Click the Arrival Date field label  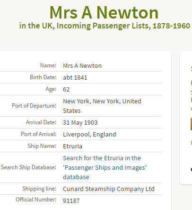click(41, 122)
